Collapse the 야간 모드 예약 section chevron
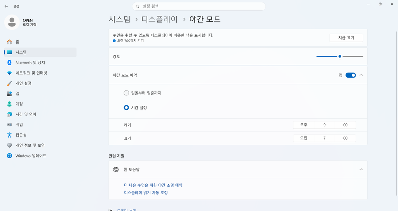This screenshot has height=211, width=398. pyautogui.click(x=361, y=75)
